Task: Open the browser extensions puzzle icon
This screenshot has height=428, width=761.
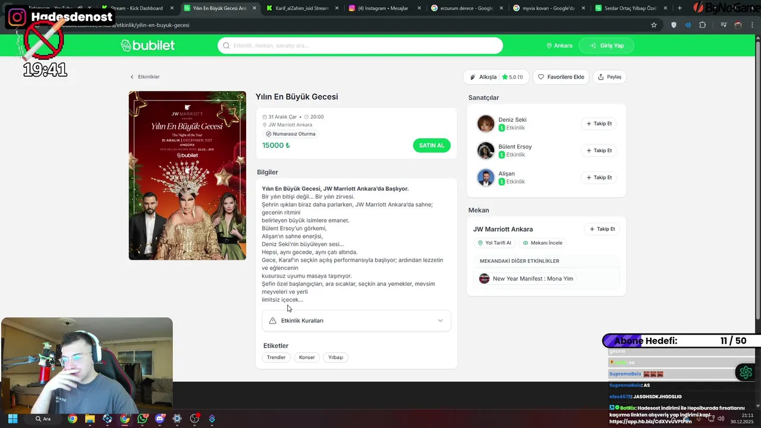Action: tap(703, 25)
